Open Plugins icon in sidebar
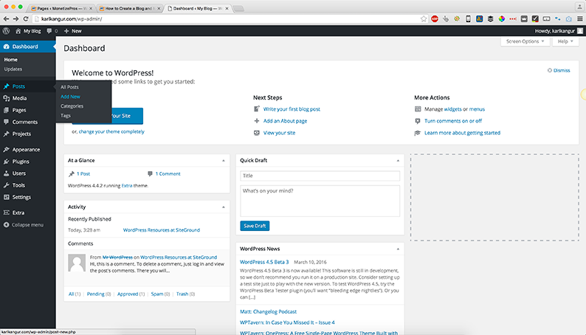The height and width of the screenshot is (335, 586). tap(7, 162)
